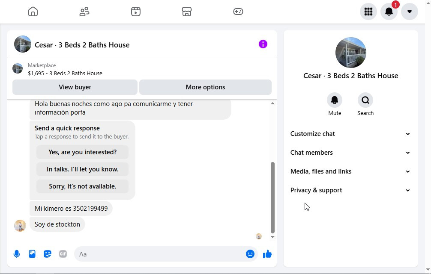
Task: Open the GIF picker icon
Action: pyautogui.click(x=63, y=254)
